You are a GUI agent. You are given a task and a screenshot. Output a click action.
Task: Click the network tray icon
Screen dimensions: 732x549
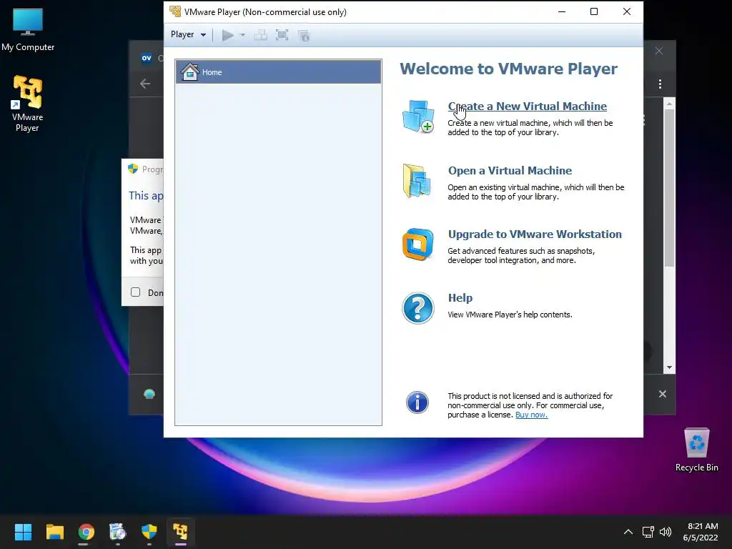648,532
